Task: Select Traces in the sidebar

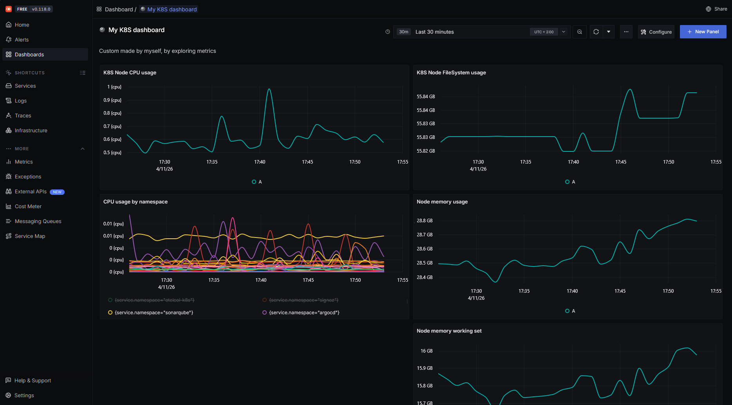Action: point(23,115)
